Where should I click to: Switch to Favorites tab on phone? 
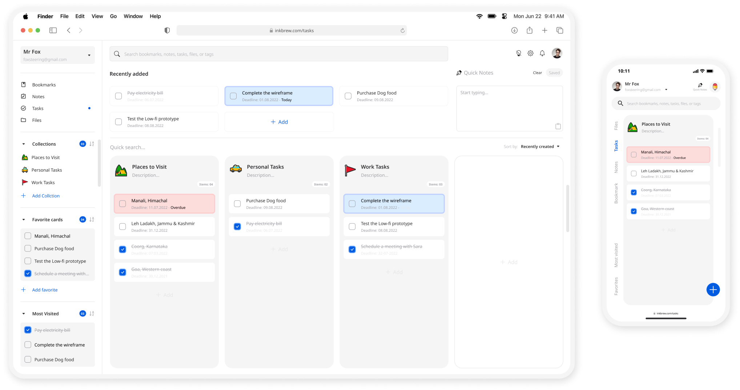click(x=616, y=286)
